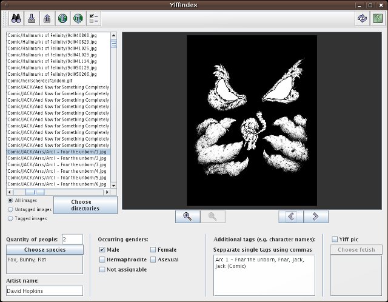Select herrscherdesfandom.gif in list
The height and width of the screenshot is (302, 388).
click(x=58, y=81)
